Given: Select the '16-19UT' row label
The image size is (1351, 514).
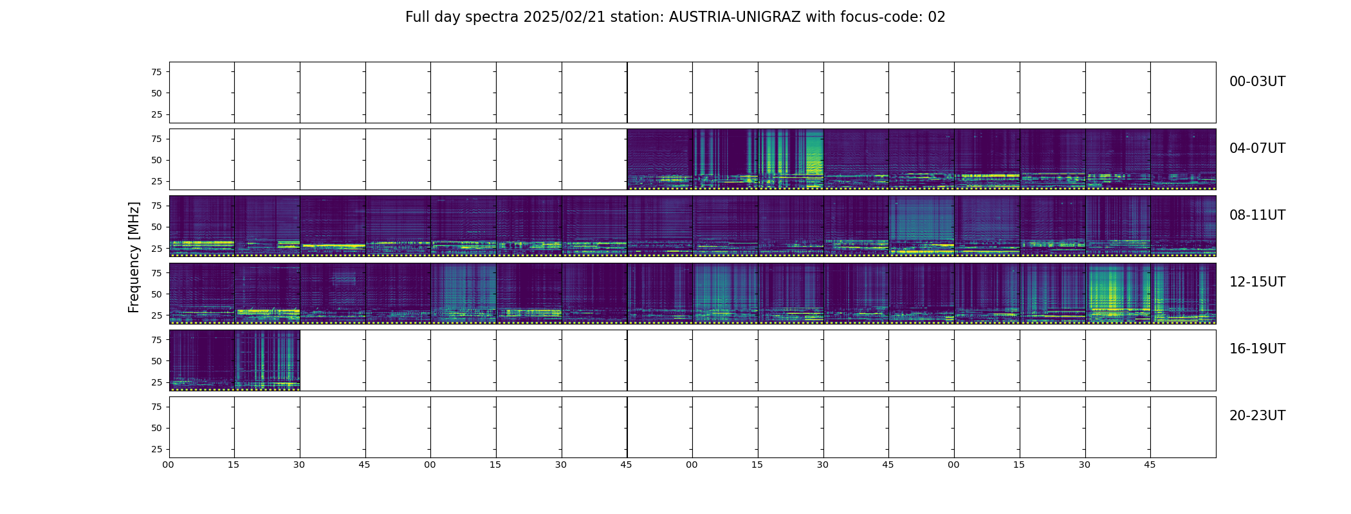Looking at the screenshot, I should click(x=1257, y=349).
